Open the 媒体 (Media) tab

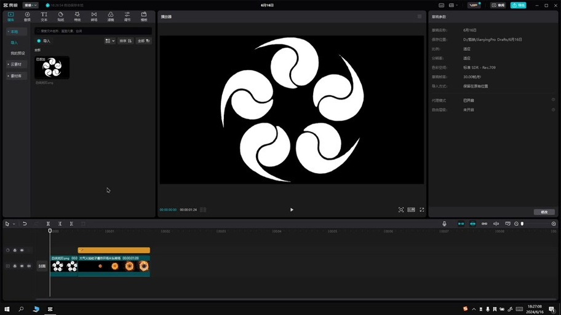pyautogui.click(x=10, y=17)
